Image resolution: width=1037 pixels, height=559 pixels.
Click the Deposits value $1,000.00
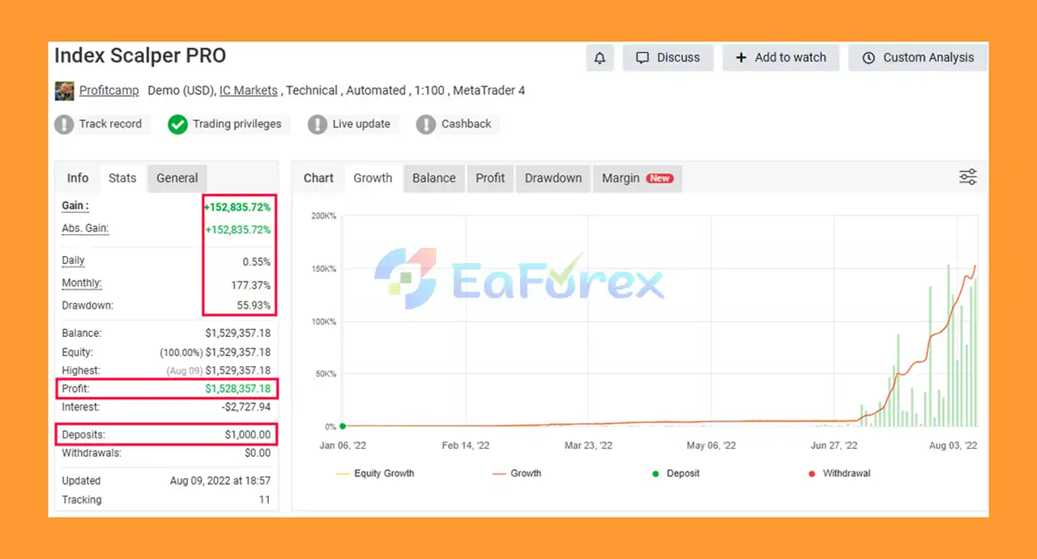click(248, 435)
